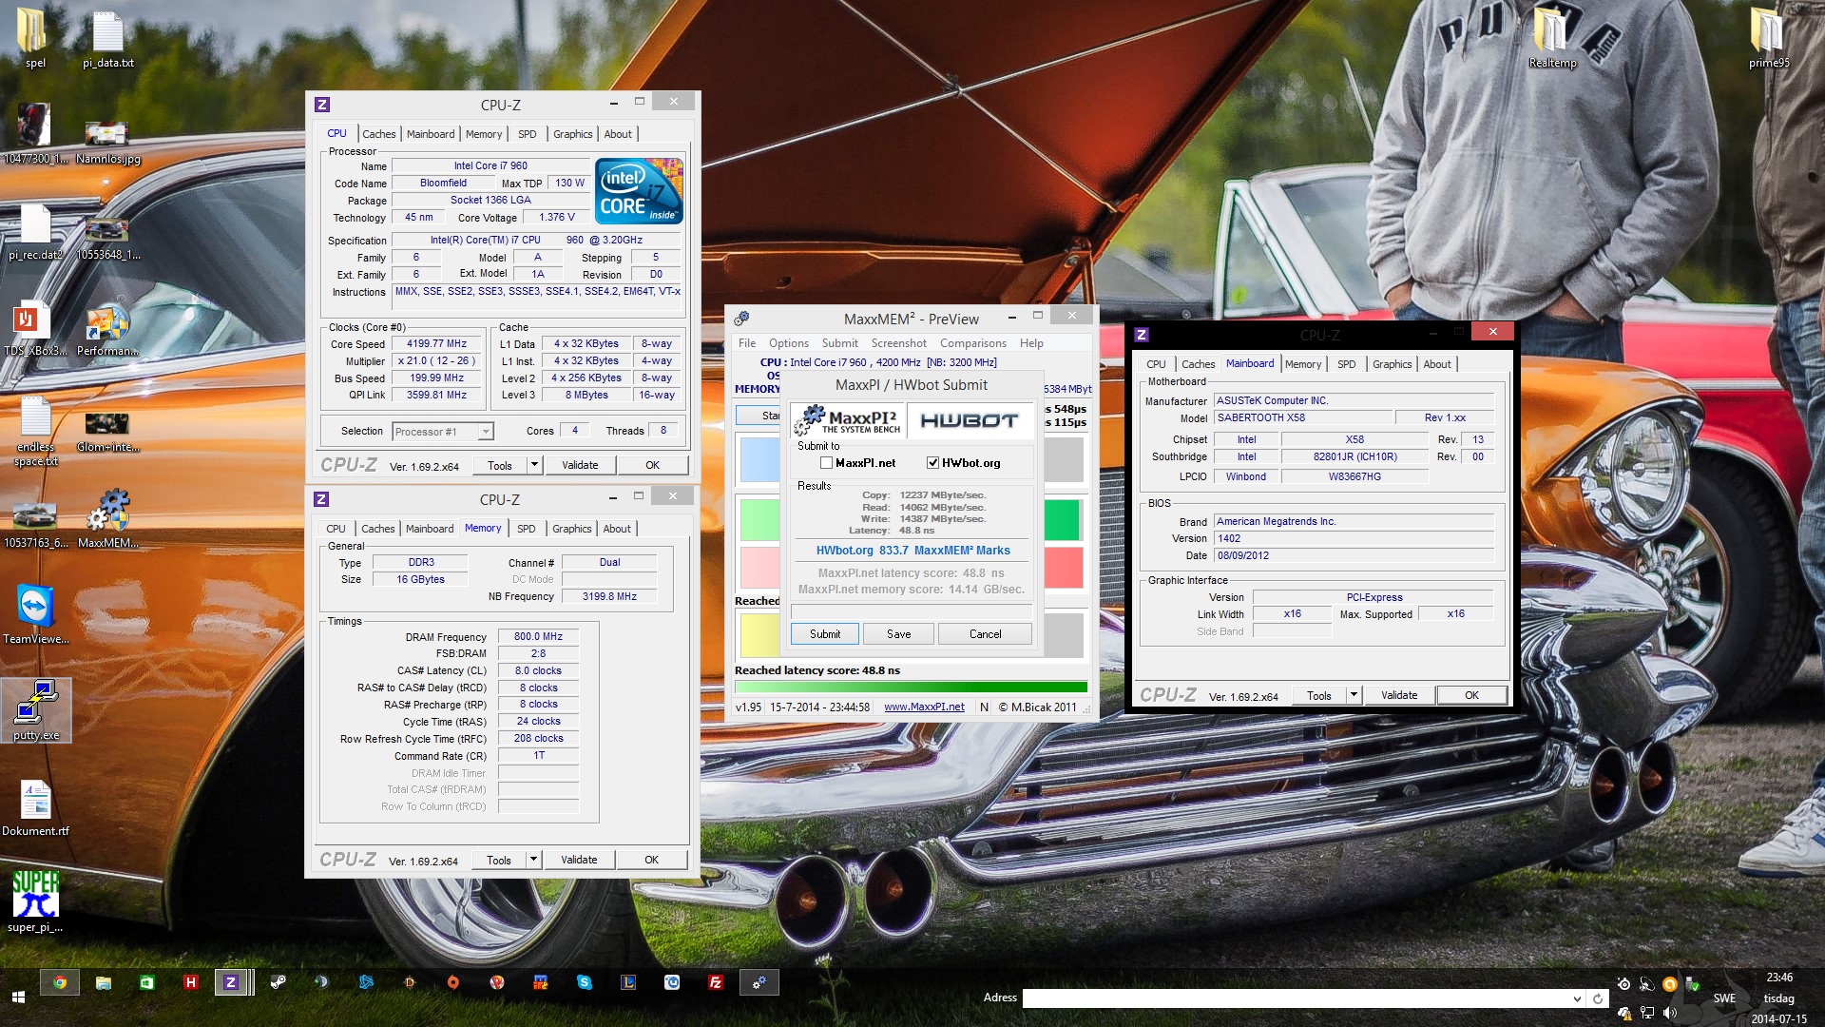Open Chrome from the taskbar
Screen dimensions: 1825x1027
pyautogui.click(x=60, y=982)
